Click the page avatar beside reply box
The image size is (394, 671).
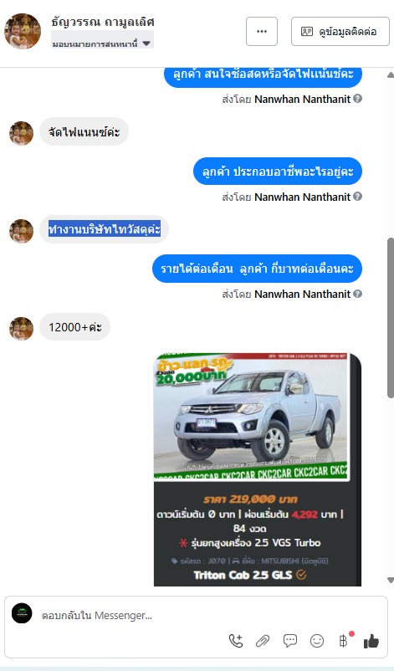point(22,613)
